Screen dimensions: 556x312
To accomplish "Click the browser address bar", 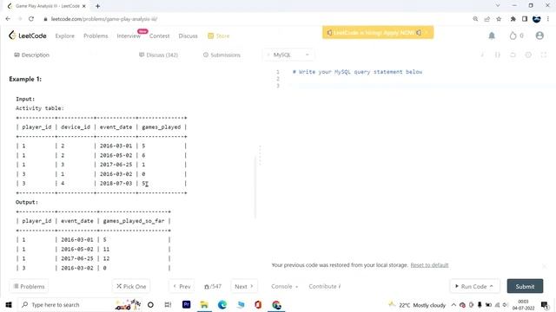I will click(255, 19).
